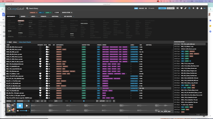Viewport: 213px width, 119px height.
Task: Click the trash icon beside One Shot
Action: [146, 8]
